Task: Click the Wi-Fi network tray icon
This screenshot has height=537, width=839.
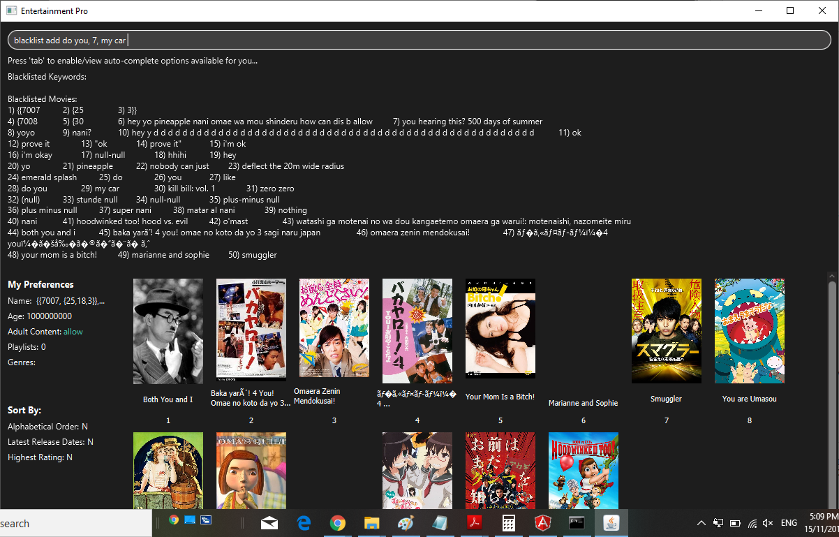Action: coord(752,523)
